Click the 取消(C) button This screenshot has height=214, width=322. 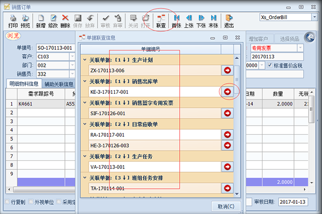(x=226, y=206)
